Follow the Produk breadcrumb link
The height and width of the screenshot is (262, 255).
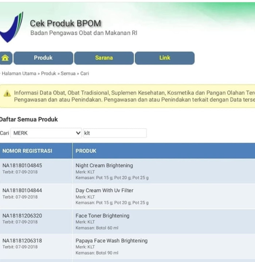point(48,73)
